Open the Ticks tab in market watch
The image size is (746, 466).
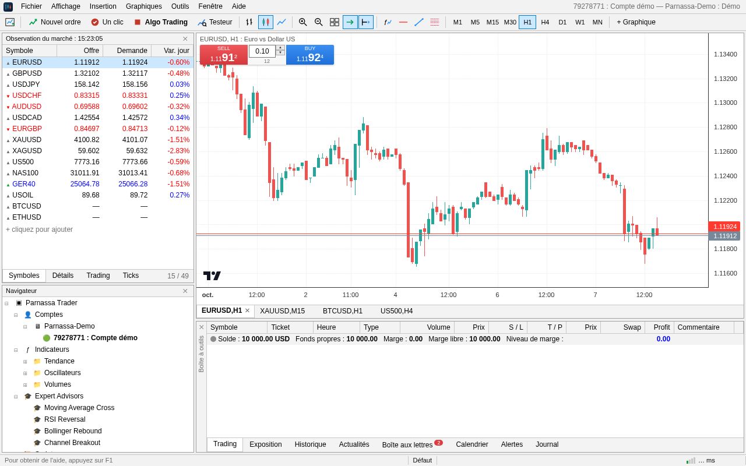point(131,276)
